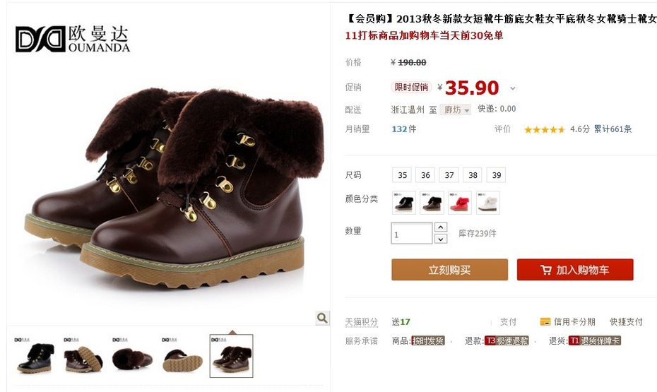Image resolution: width=657 pixels, height=392 pixels.
Task: Open the 累计661条 reviews link
Action: [612, 129]
